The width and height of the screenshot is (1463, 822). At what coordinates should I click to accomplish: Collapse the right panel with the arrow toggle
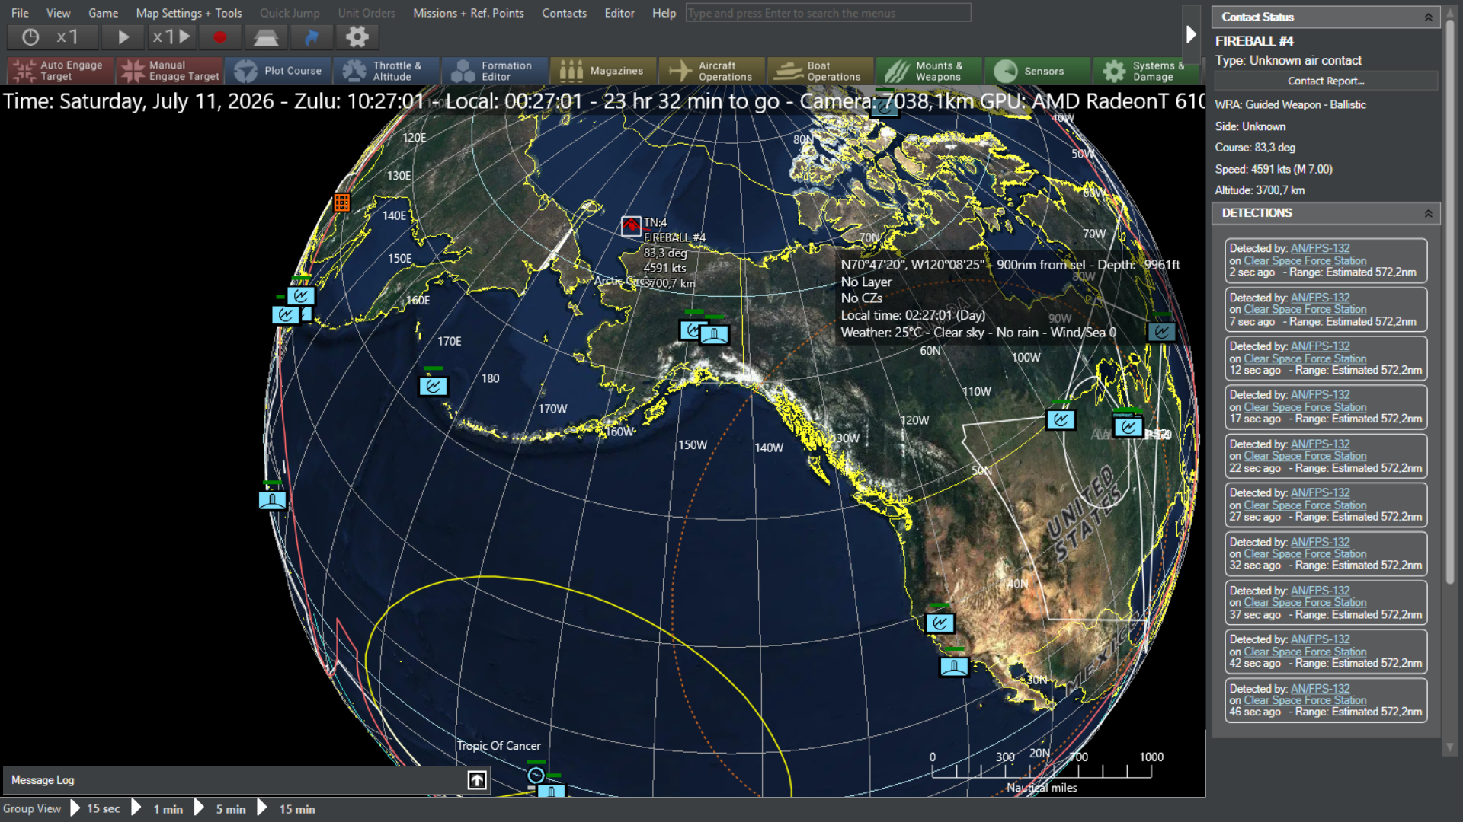click(1191, 34)
